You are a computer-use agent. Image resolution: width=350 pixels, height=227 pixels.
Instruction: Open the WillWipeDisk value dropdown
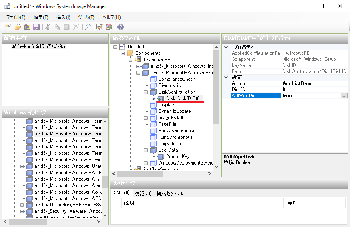click(344, 96)
